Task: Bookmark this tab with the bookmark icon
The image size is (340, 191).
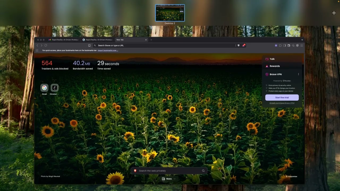Action: coord(90,45)
